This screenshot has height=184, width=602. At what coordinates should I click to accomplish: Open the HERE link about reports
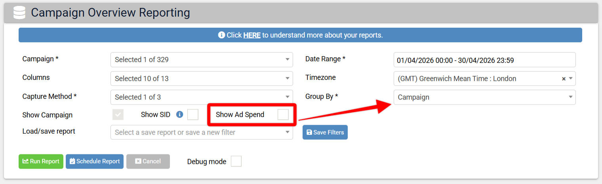click(252, 35)
